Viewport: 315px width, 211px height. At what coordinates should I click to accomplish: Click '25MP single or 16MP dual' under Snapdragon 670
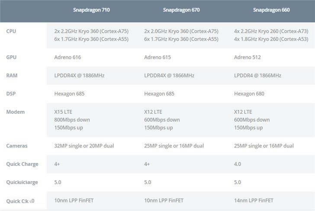[x=174, y=146]
